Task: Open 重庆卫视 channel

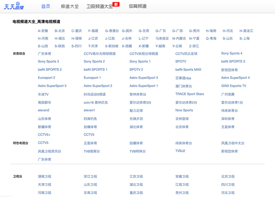Action: click(x=136, y=193)
